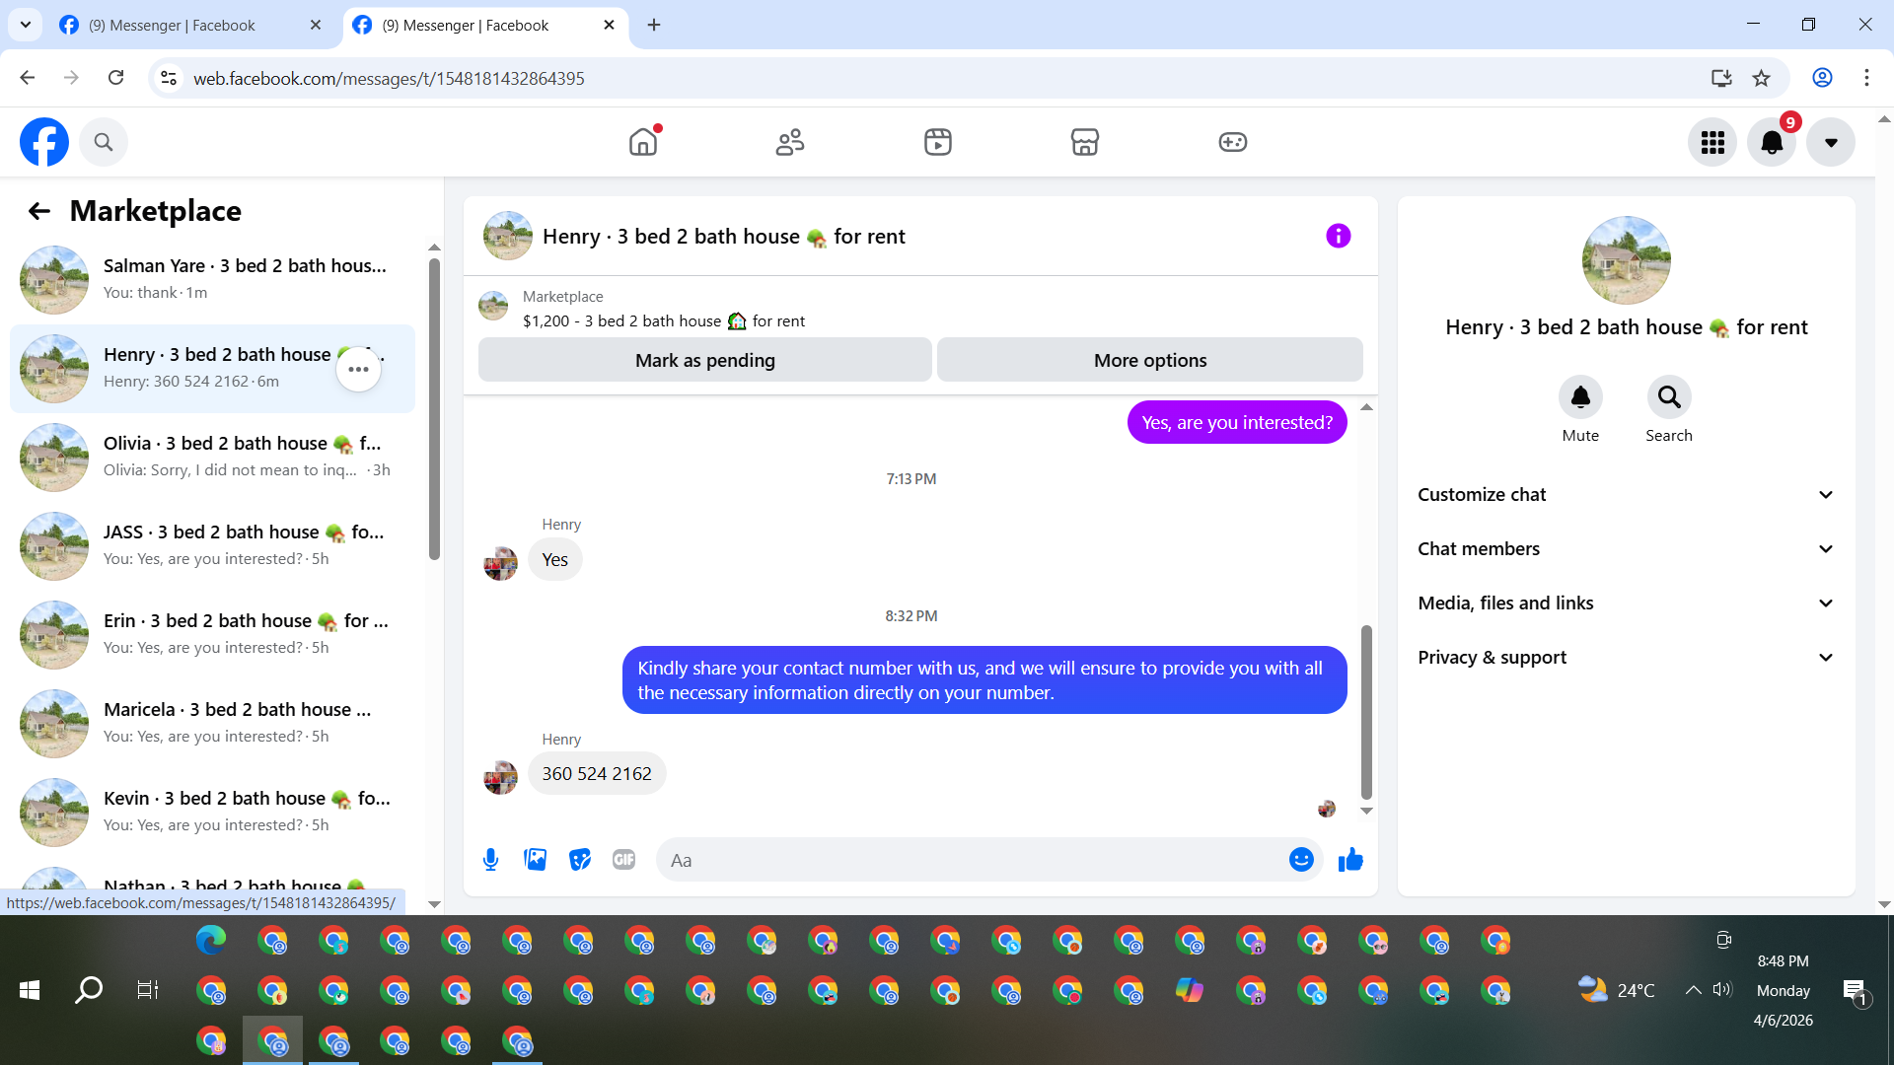Open the Friends icon in top navigation
Viewport: 1894px width, 1065px height.
(790, 142)
